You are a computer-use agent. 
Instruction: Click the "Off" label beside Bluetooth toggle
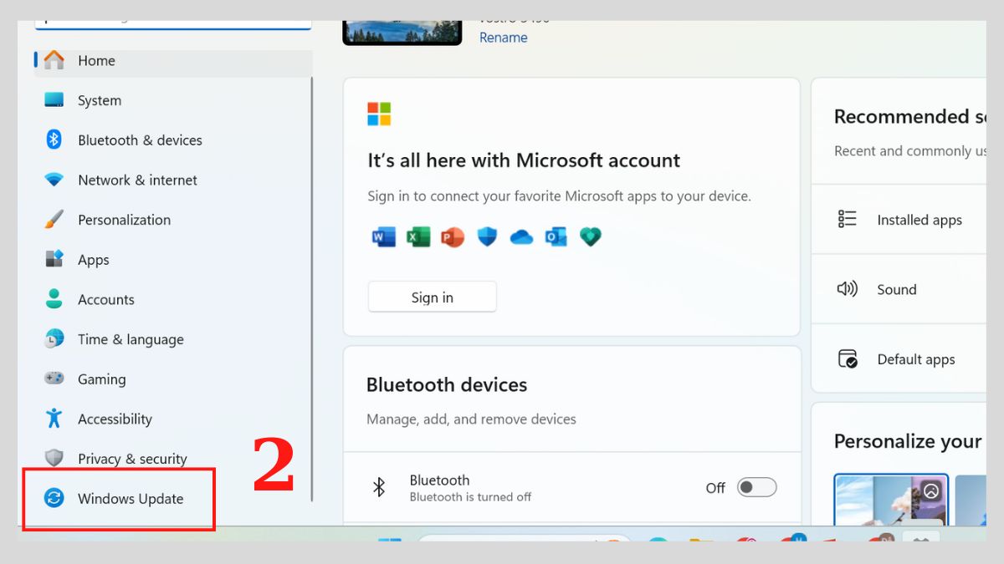[715, 488]
